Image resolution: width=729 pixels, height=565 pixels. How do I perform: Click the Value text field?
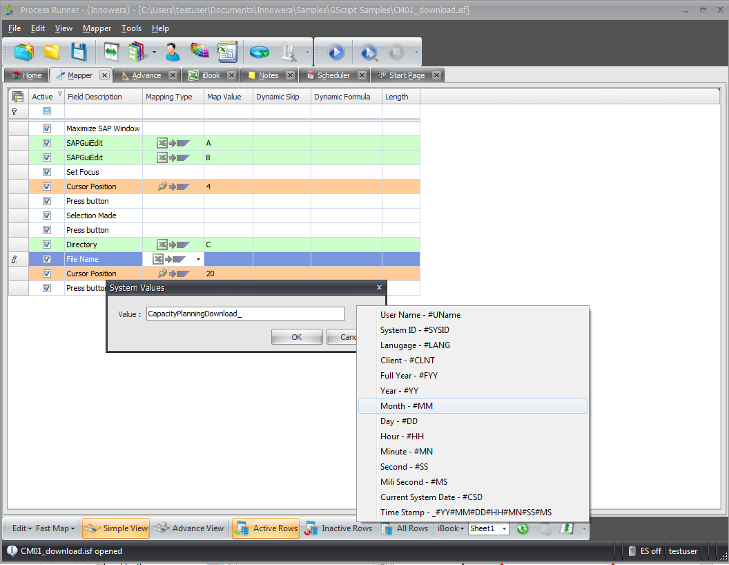pos(244,314)
